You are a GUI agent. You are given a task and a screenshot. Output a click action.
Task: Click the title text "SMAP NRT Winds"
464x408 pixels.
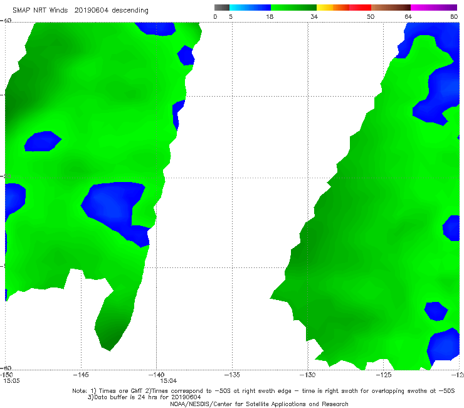click(40, 11)
